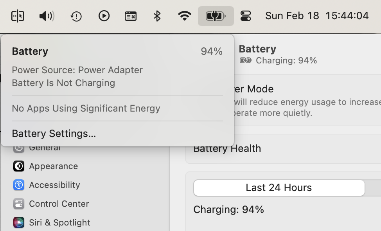Viewport: 381px width, 231px height.
Task: Open the Wi-Fi status menu
Action: [184, 16]
